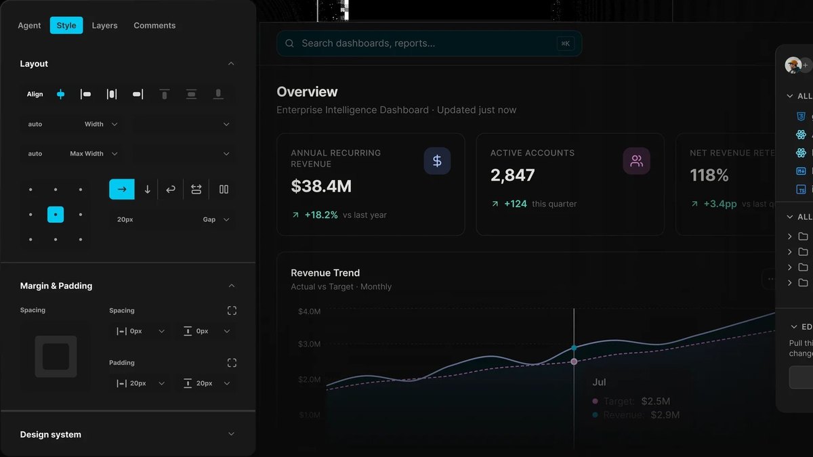Click the Markdown file icon
The image size is (813, 457).
(801, 171)
